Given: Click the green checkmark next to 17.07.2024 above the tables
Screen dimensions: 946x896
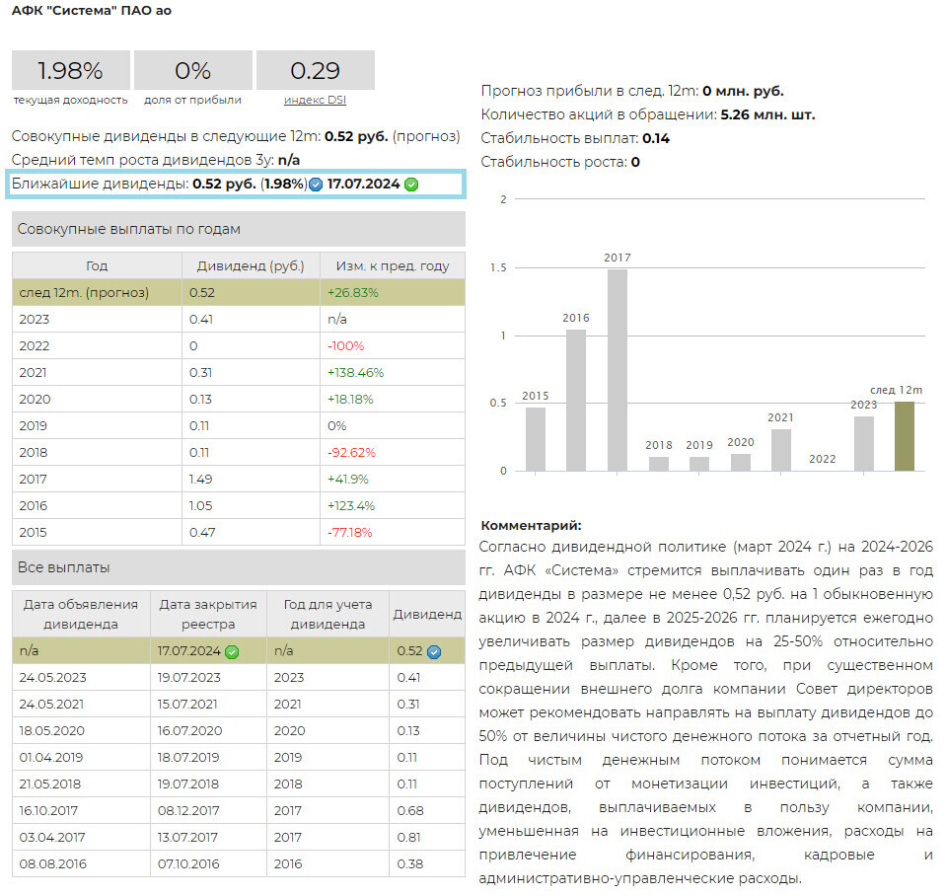Looking at the screenshot, I should (x=411, y=185).
